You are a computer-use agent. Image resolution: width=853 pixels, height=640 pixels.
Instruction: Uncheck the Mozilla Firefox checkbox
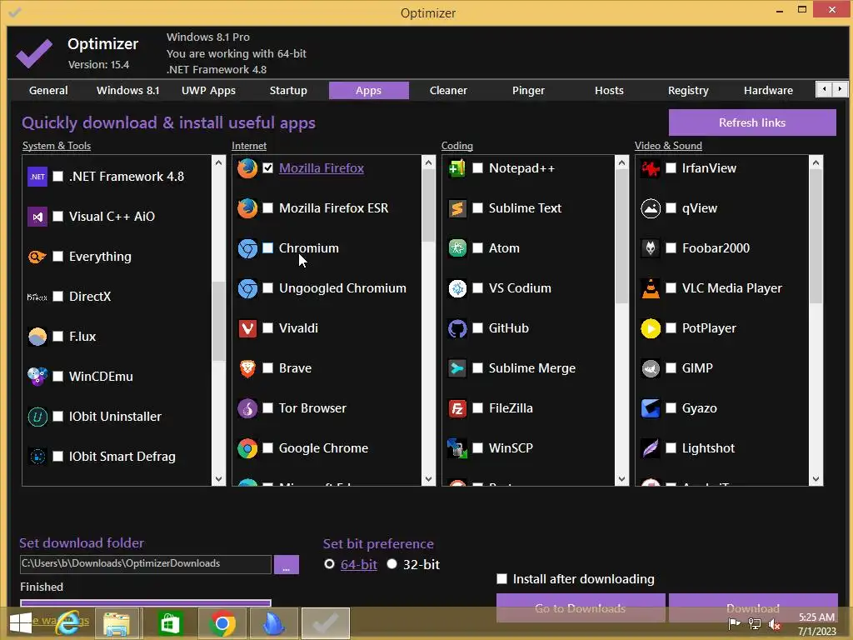pos(267,168)
